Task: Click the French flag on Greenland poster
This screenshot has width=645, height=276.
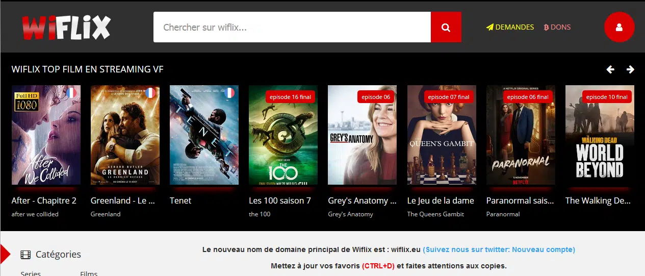Action: (x=150, y=93)
